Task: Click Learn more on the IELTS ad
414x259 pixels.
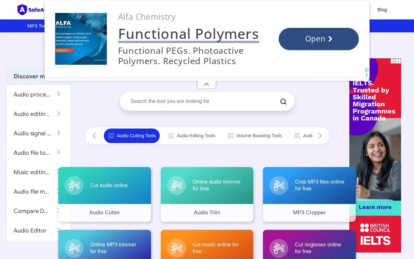Action: pyautogui.click(x=375, y=207)
